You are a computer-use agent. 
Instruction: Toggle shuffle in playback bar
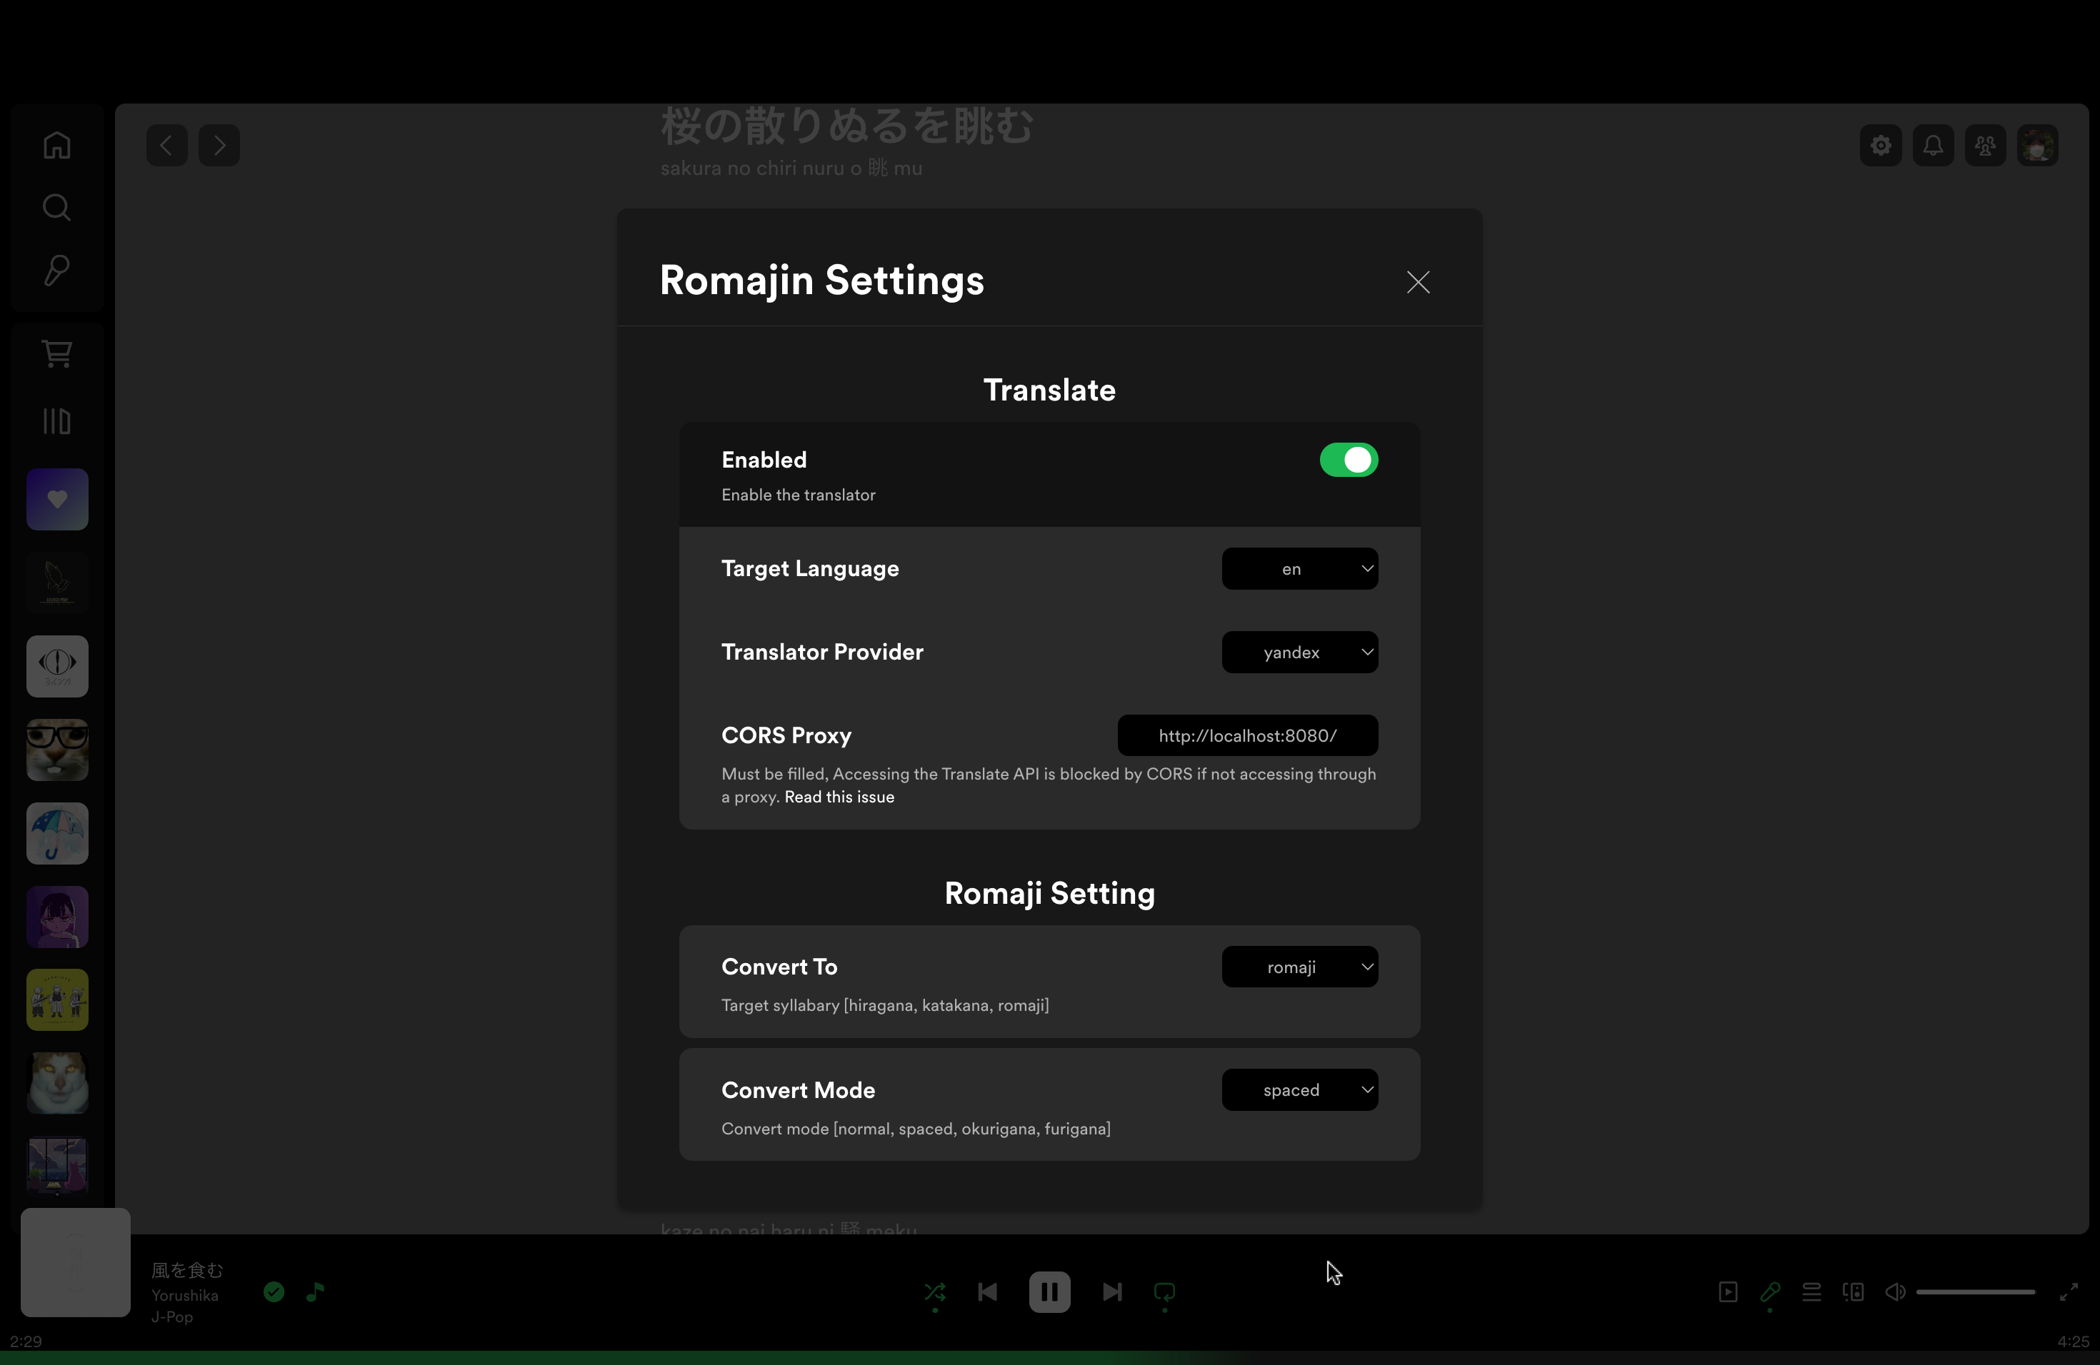[934, 1291]
